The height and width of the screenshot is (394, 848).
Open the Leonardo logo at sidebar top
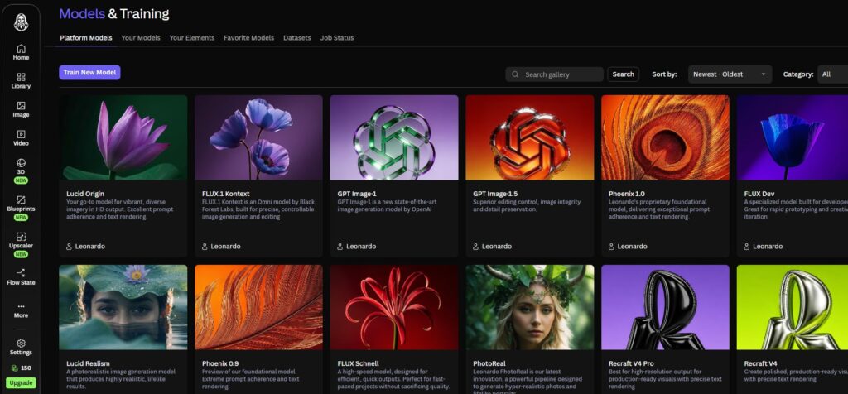(x=21, y=22)
